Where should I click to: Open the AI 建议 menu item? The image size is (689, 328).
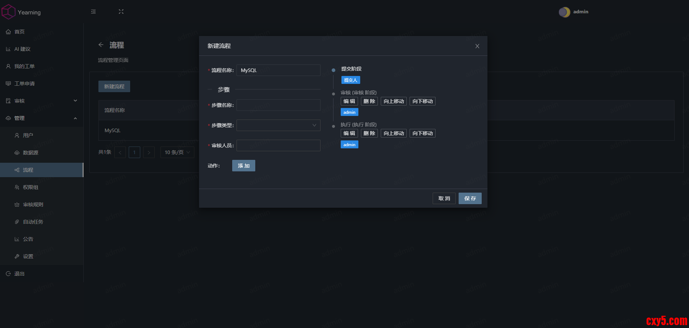tap(42, 49)
